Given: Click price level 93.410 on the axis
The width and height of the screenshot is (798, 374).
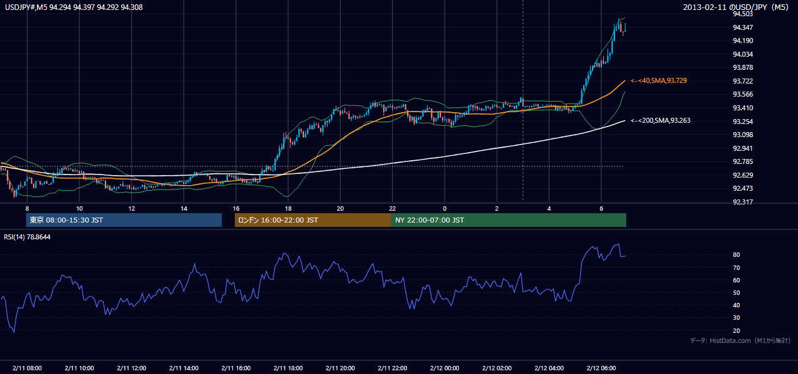Looking at the screenshot, I should (743, 108).
